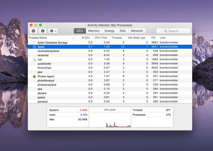
Task: Click the magnifying glass search icon
Action: [x=166, y=31]
